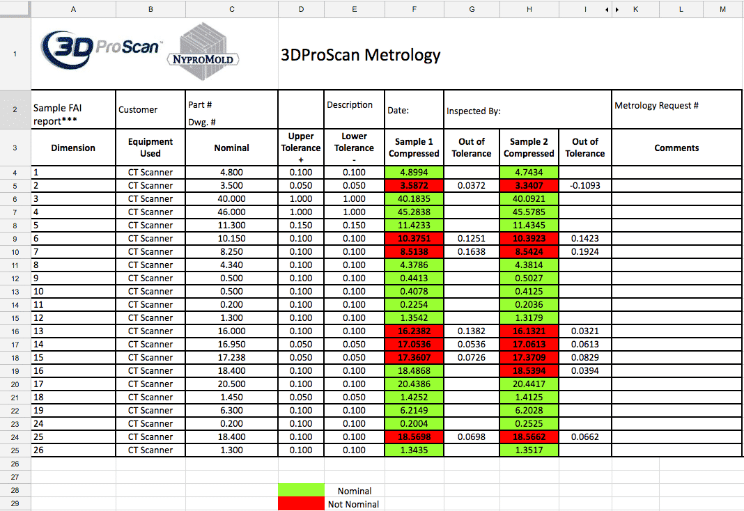
Task: Select nominal value 6.300
Action: click(x=231, y=411)
